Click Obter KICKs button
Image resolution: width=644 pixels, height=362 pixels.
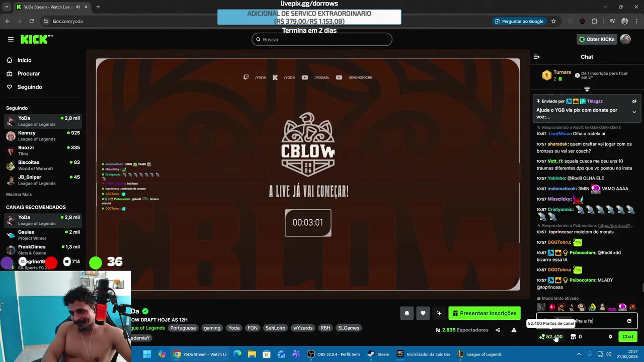tap(597, 39)
